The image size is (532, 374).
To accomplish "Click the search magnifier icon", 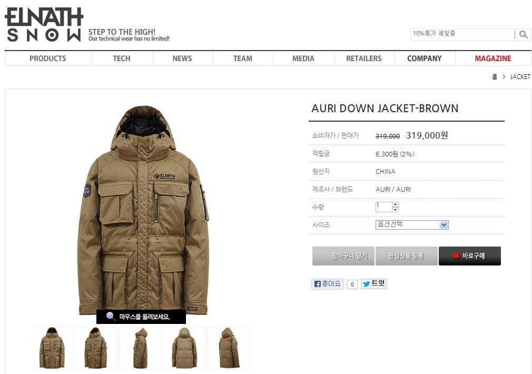I will (523, 34).
